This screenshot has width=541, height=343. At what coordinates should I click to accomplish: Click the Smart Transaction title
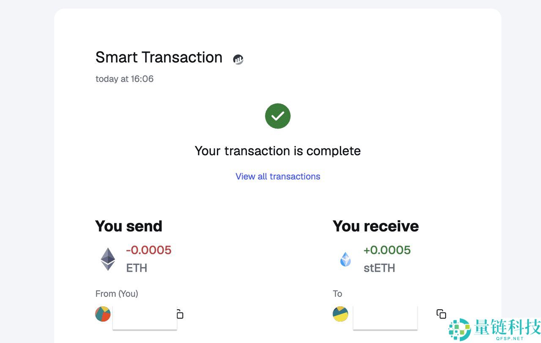[x=159, y=57]
